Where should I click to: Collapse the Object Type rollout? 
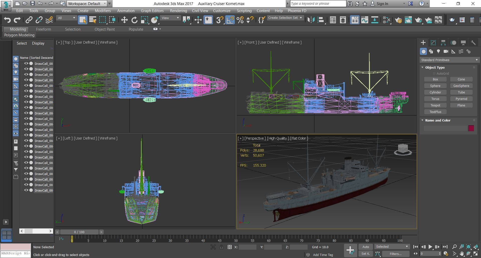tap(422, 67)
